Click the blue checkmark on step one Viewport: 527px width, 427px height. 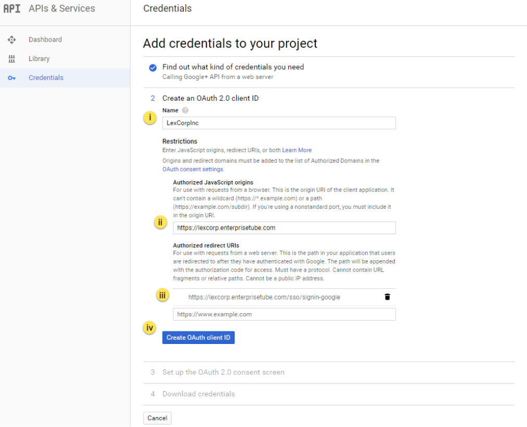coord(152,68)
